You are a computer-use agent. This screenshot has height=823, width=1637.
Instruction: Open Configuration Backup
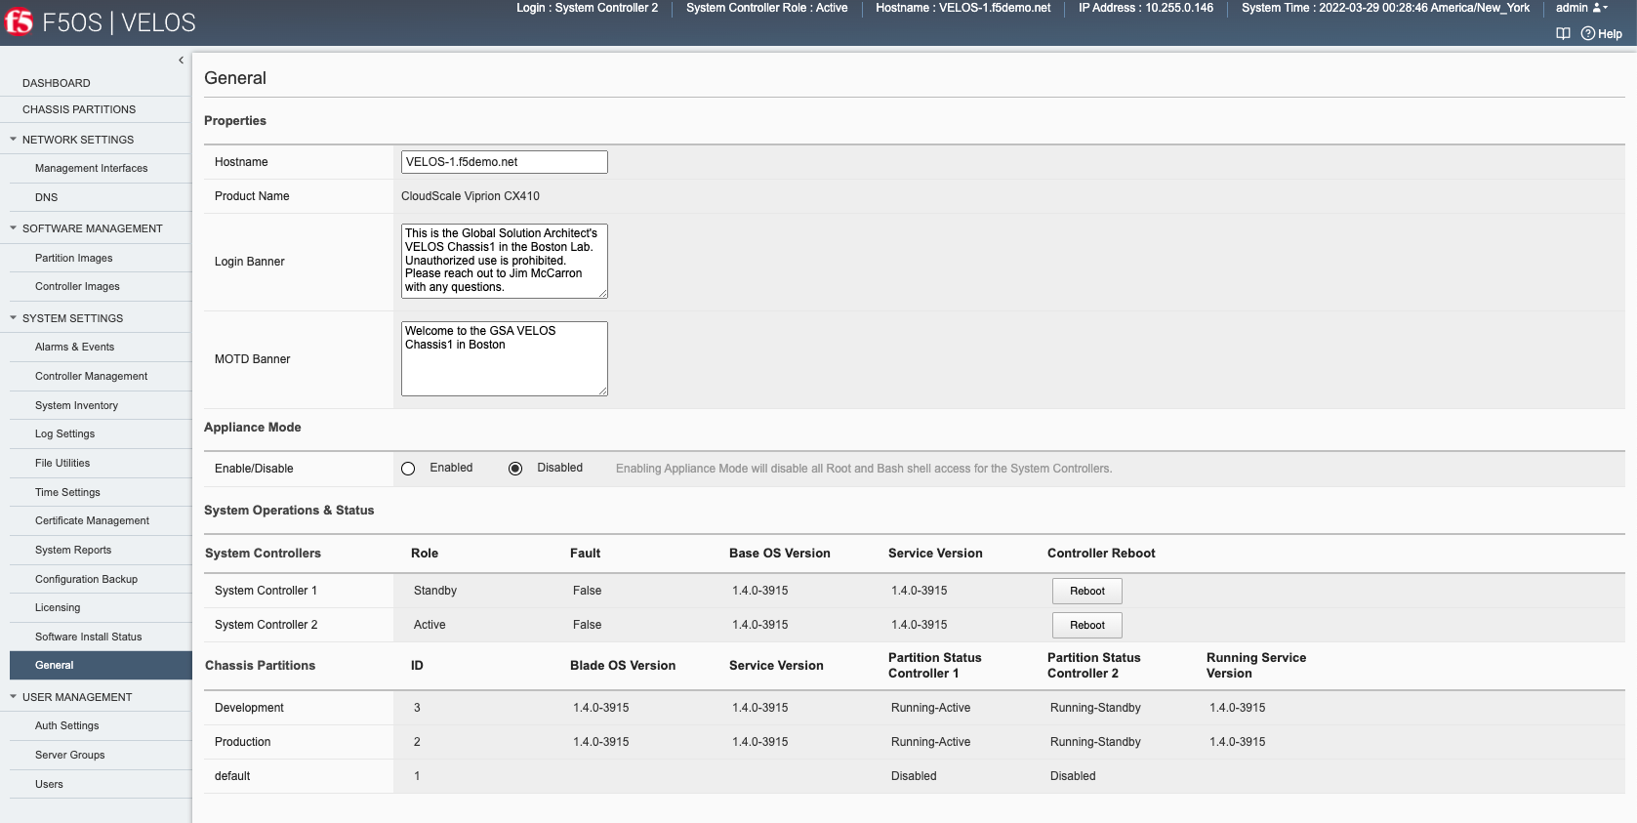pos(87,579)
